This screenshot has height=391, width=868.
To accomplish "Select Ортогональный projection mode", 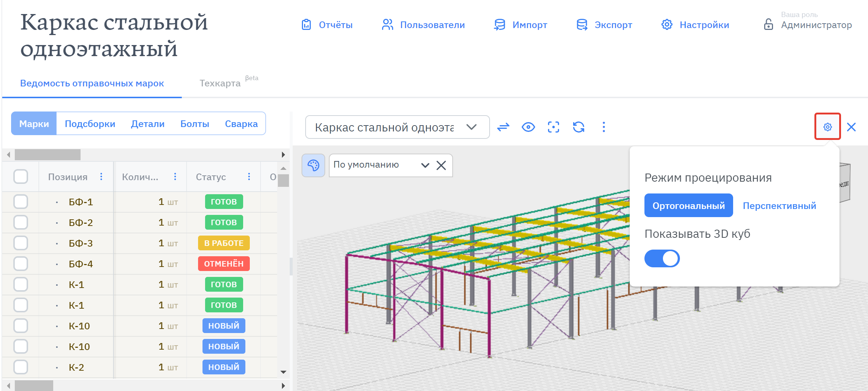I will coord(689,206).
